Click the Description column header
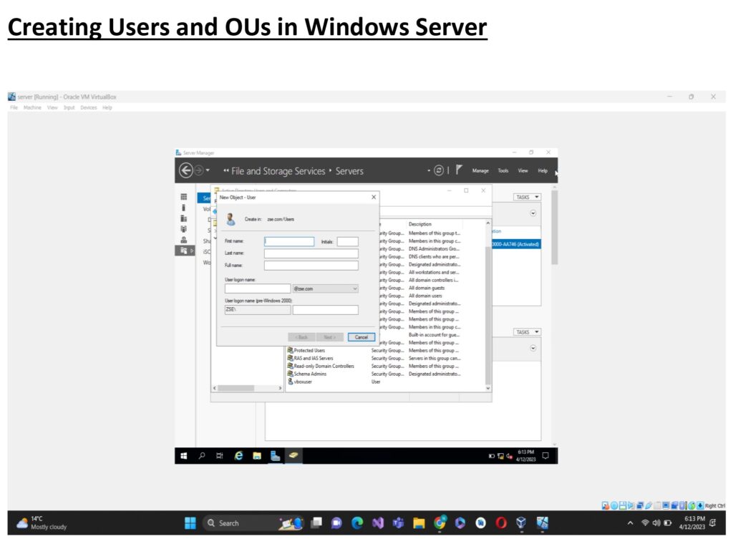This screenshot has height=539, width=733. [x=419, y=224]
